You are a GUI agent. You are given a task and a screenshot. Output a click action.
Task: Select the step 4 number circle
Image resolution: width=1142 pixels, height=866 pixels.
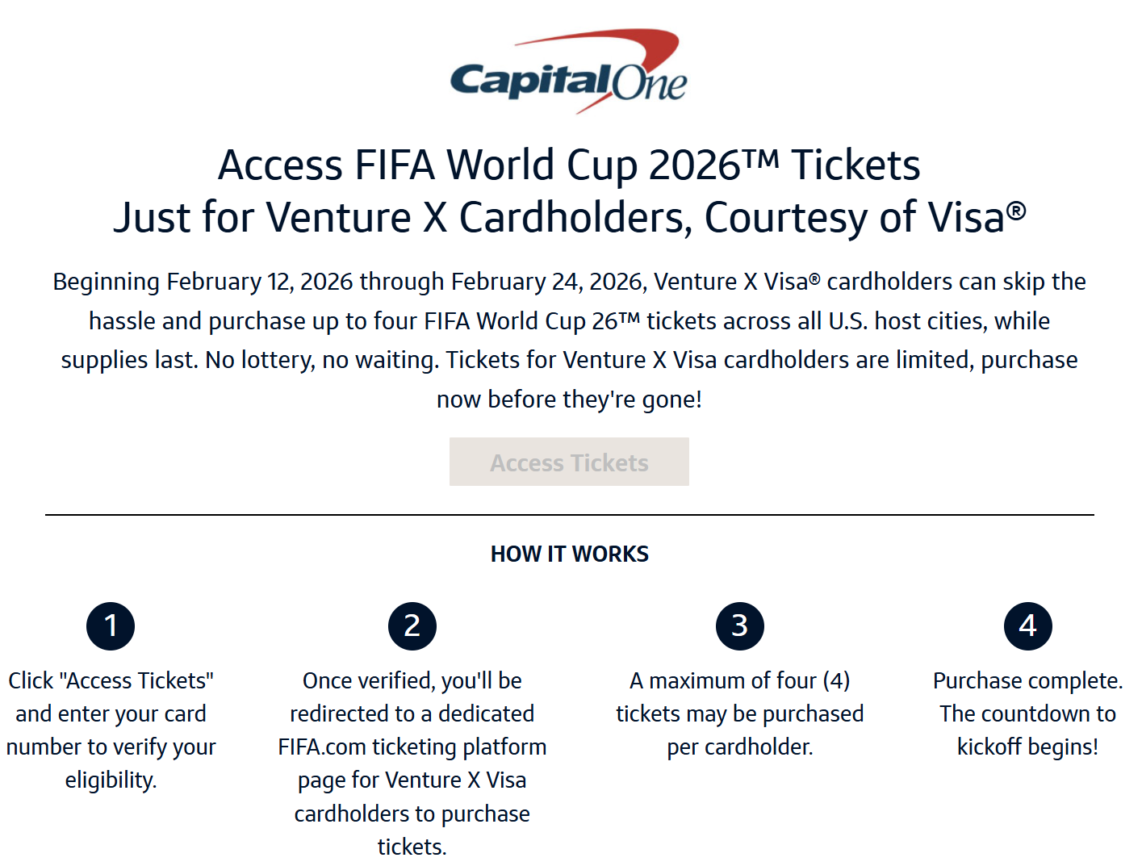pyautogui.click(x=1027, y=625)
